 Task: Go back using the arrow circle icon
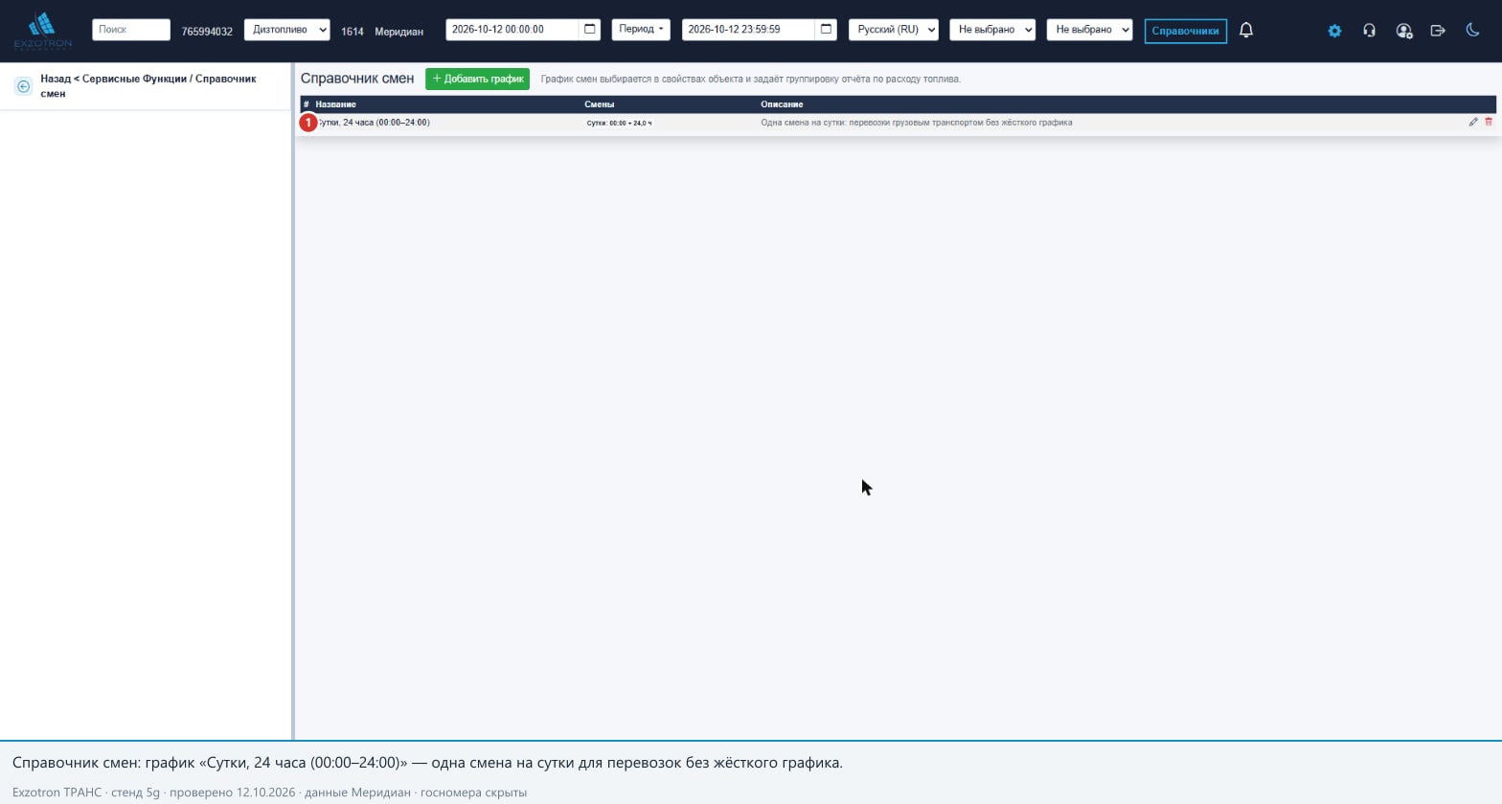point(24,86)
